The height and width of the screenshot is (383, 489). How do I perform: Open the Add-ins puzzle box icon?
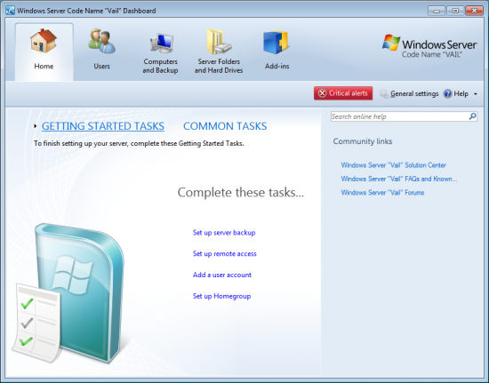click(277, 43)
